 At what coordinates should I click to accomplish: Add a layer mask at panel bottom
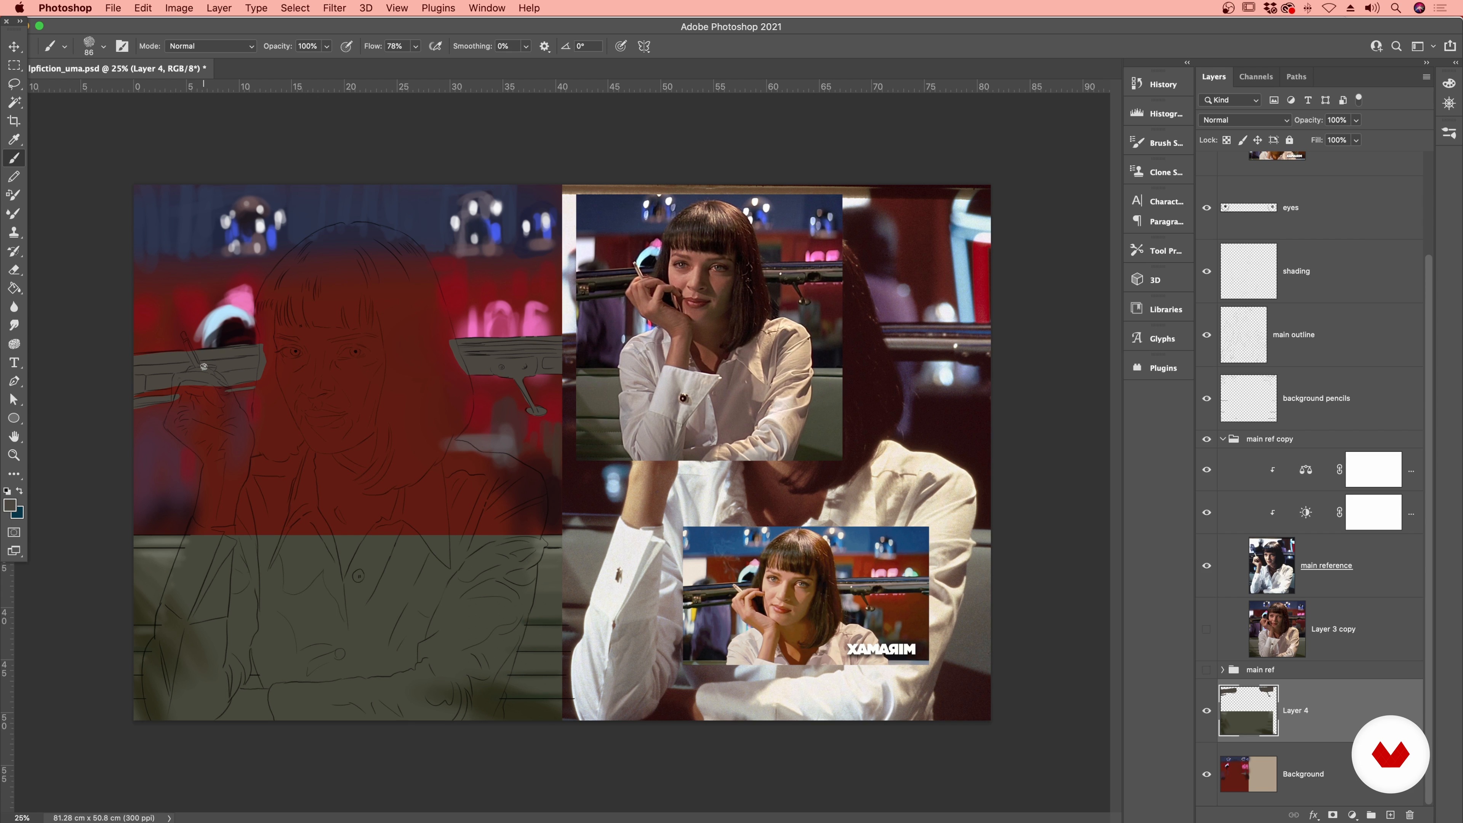pyautogui.click(x=1332, y=815)
